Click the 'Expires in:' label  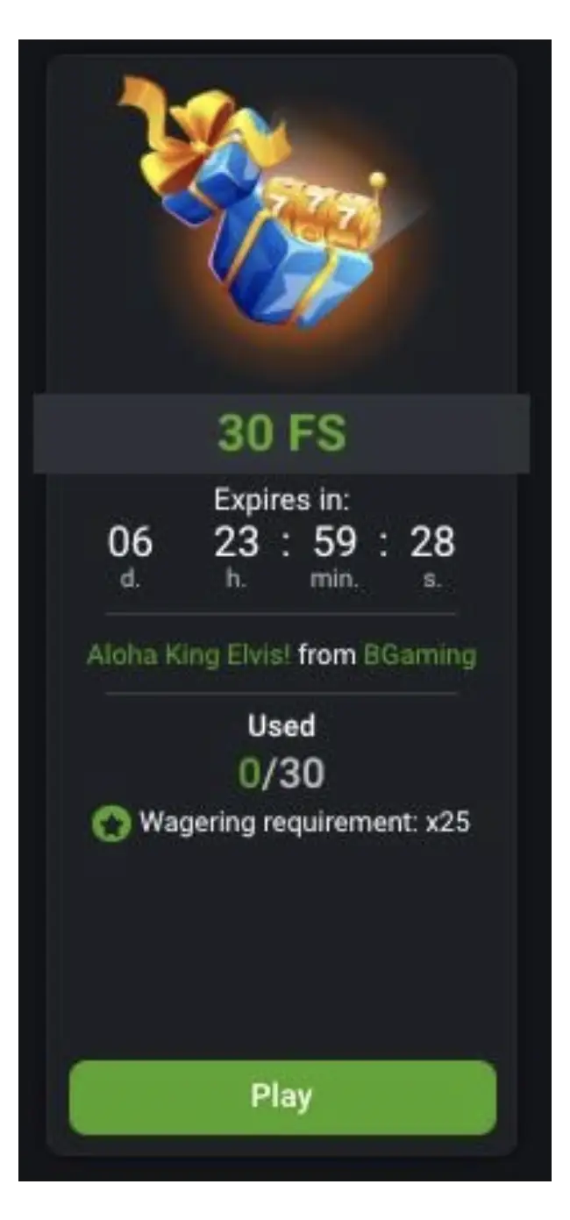click(x=281, y=500)
